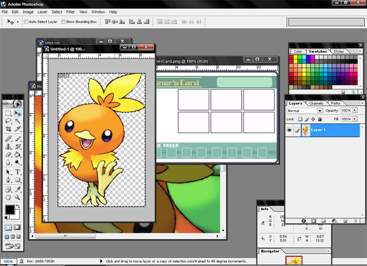Enable the Auto Select Layer checkbox
This screenshot has width=367, height=266.
[26, 22]
